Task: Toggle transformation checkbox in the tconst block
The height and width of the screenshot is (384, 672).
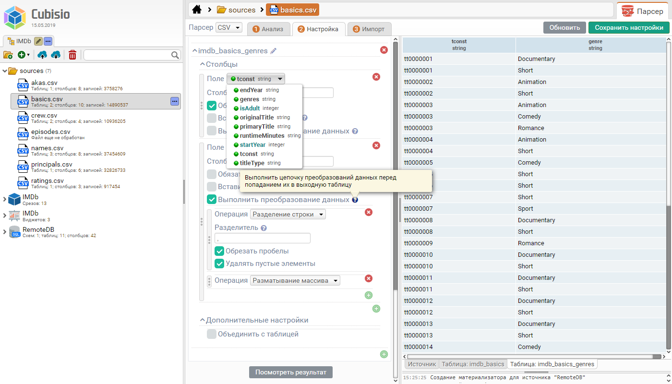Action: point(212,131)
